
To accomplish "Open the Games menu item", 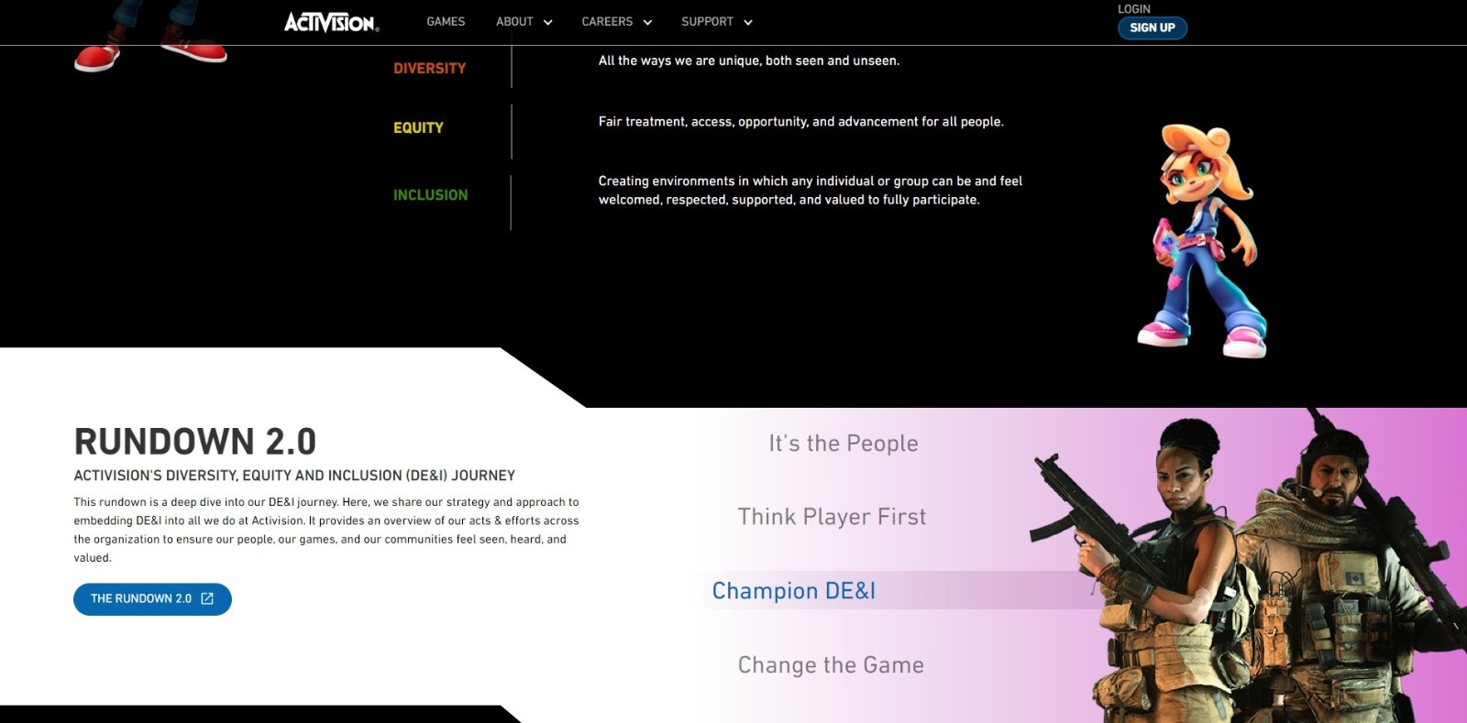I will (446, 22).
